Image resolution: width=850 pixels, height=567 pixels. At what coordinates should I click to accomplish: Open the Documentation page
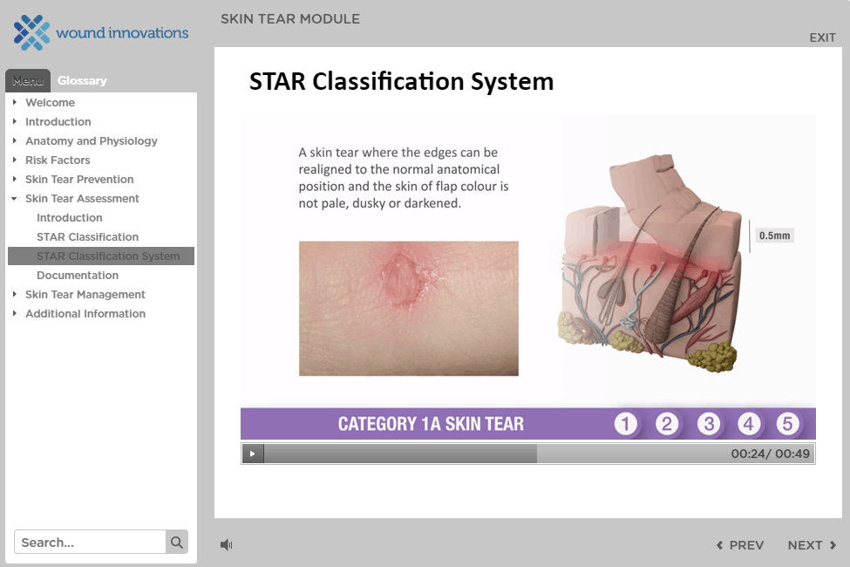pos(78,275)
